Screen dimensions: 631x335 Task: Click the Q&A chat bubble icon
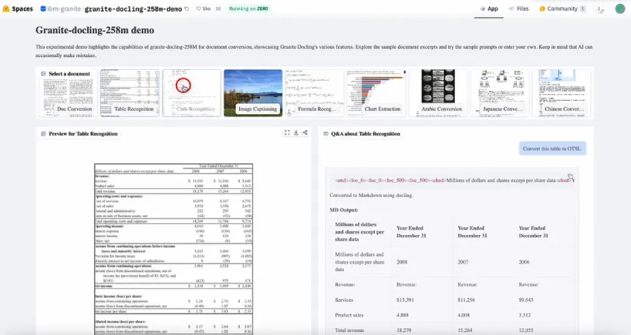point(326,133)
